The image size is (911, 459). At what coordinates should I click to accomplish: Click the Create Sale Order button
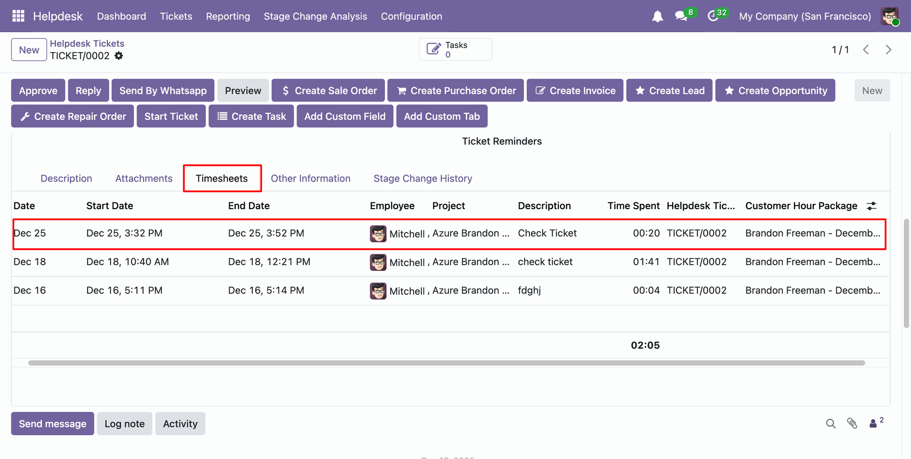[328, 91]
